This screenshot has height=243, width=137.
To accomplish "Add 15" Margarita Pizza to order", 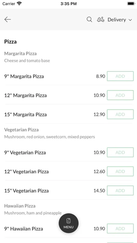I will [120, 114].
